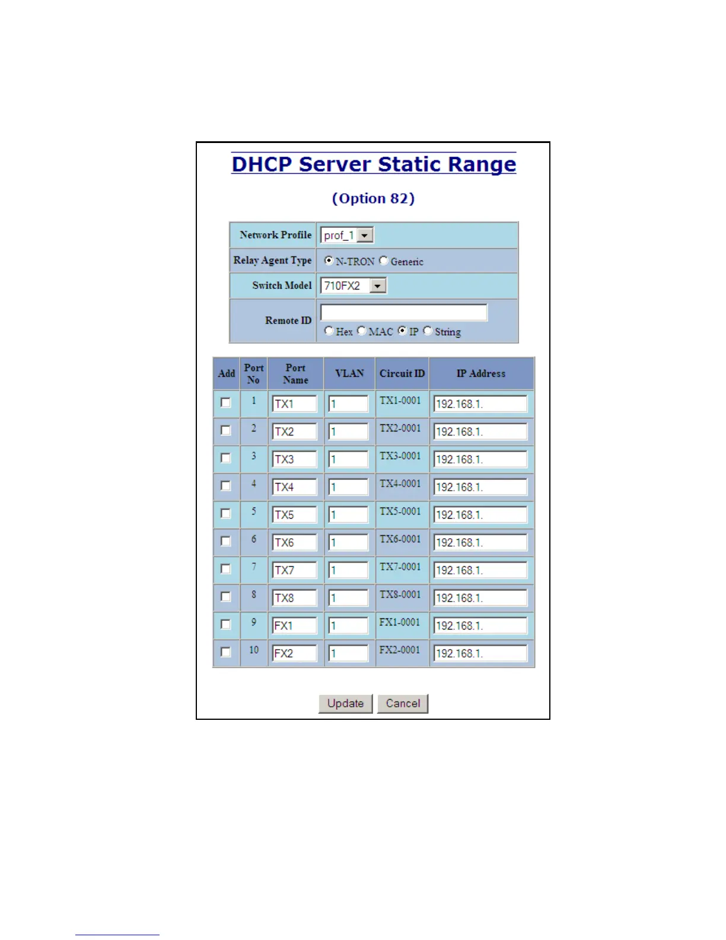Click the Remote ID text field
This screenshot has height=940, width=726.
pyautogui.click(x=404, y=312)
